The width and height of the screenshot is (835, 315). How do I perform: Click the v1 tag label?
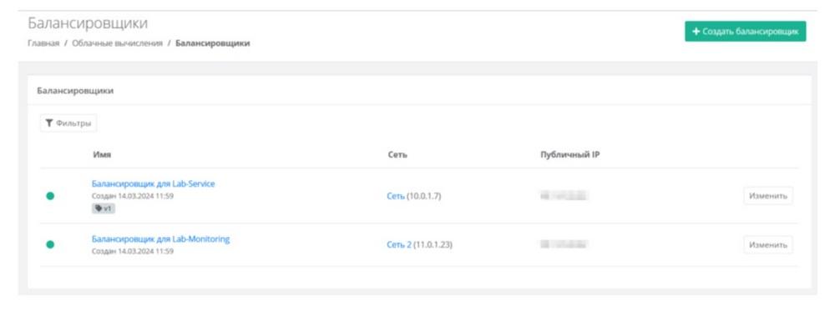104,209
